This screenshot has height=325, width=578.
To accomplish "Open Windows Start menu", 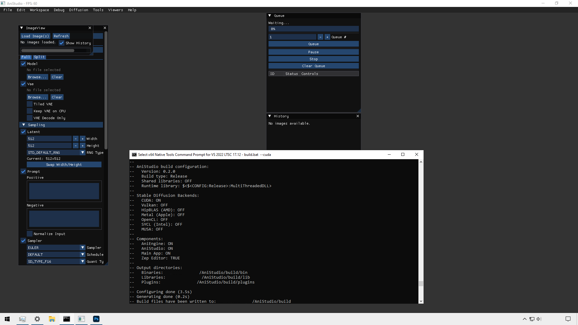I will tap(7, 319).
